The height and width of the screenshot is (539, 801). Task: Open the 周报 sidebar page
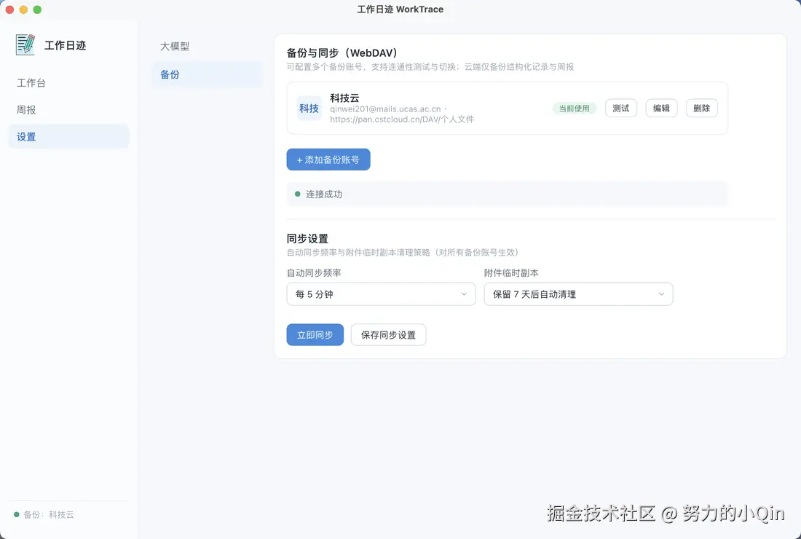tap(26, 110)
